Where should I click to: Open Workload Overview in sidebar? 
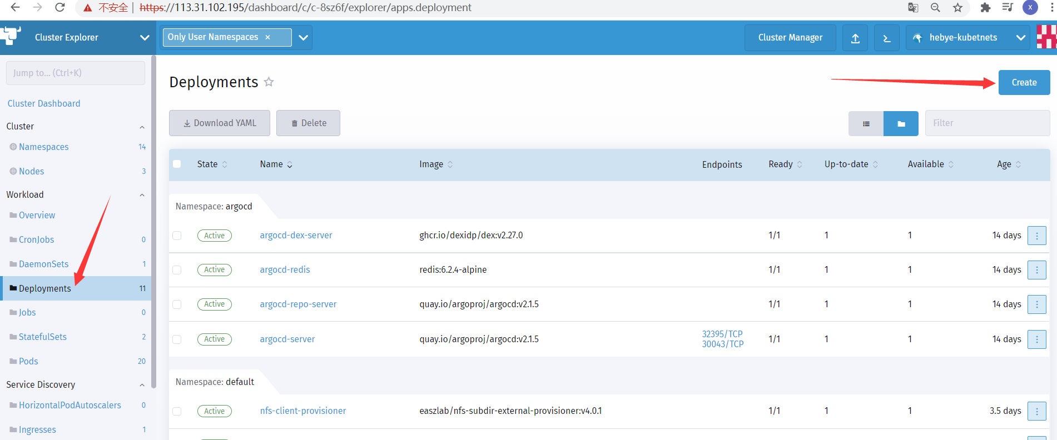(37, 215)
